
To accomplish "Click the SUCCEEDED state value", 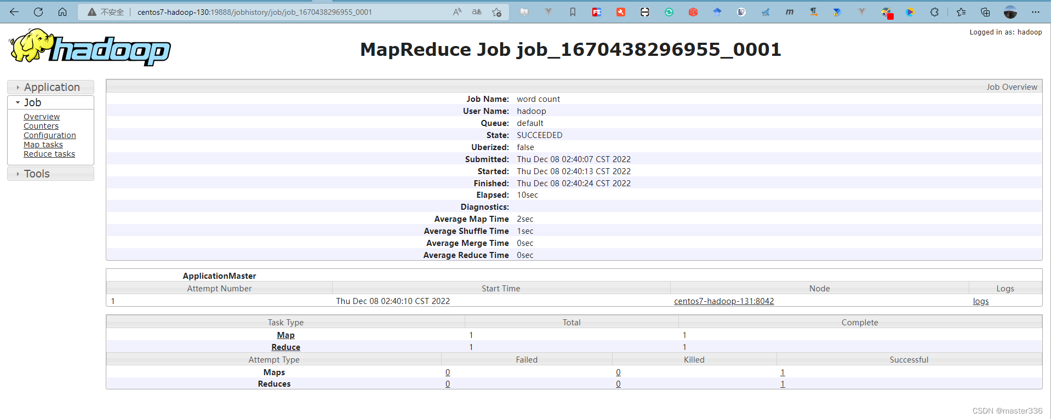I will click(540, 135).
